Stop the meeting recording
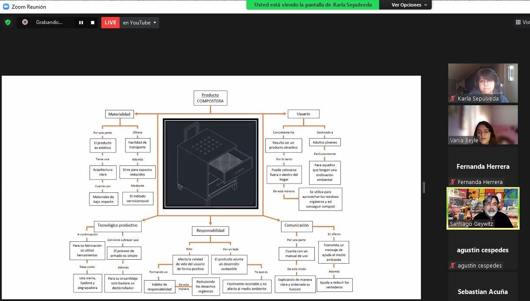 pyautogui.click(x=93, y=23)
